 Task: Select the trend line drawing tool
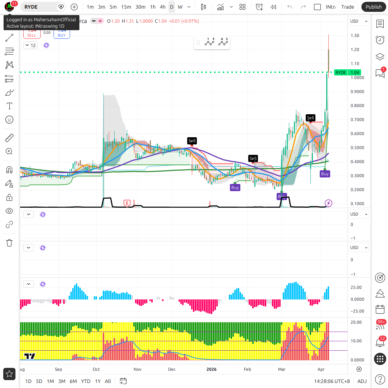click(x=9, y=38)
